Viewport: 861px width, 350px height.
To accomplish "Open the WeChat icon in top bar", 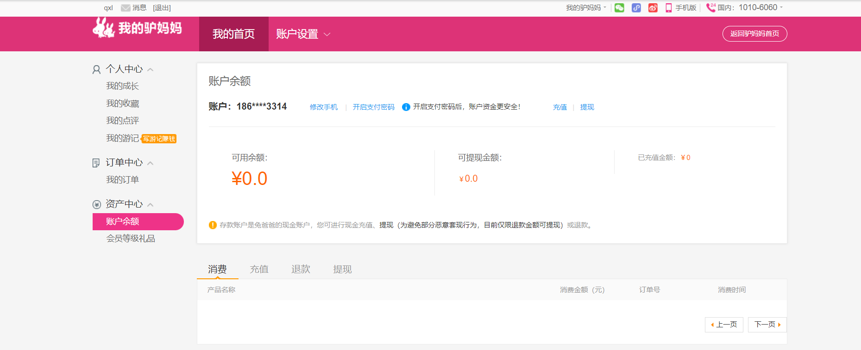I will pos(619,8).
